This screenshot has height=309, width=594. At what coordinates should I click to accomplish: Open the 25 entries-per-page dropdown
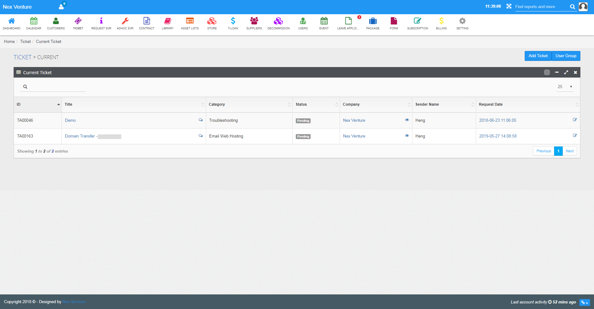click(x=565, y=87)
